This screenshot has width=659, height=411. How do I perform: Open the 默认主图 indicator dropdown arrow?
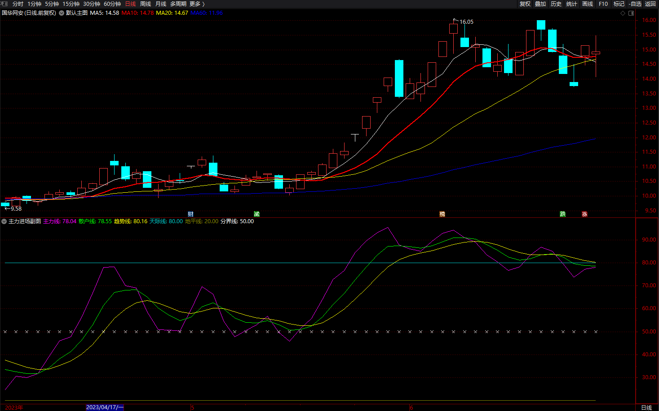(x=62, y=13)
